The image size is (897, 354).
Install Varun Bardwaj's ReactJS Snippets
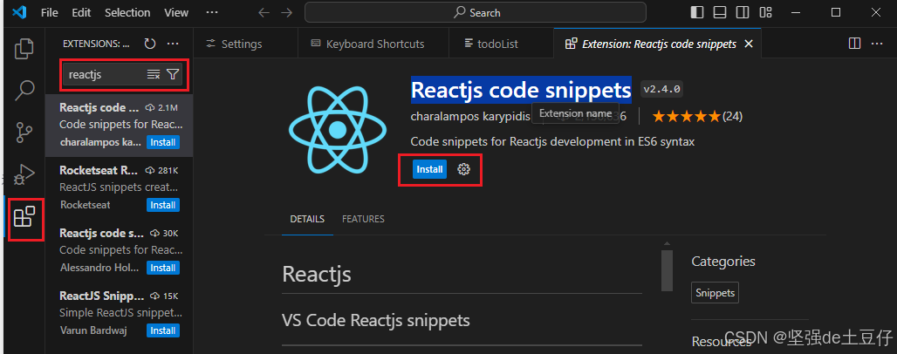[x=163, y=330]
